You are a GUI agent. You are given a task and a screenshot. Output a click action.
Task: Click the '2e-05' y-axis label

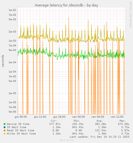point(12,93)
